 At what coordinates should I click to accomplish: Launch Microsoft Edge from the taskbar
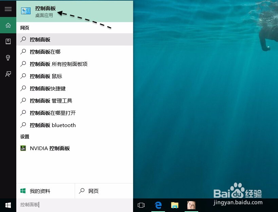pyautogui.click(x=158, y=205)
